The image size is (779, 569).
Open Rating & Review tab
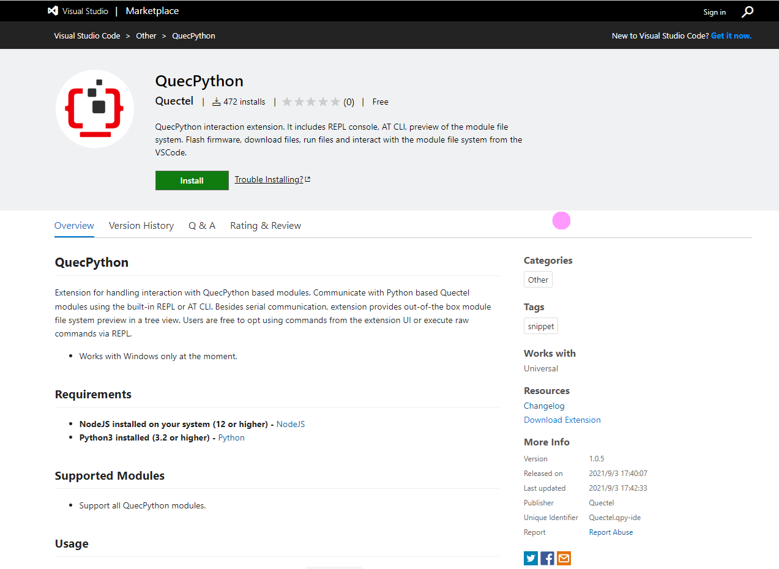tap(266, 225)
